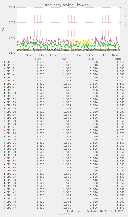Click the CPU 3 yellow legend swatch

[4, 71]
